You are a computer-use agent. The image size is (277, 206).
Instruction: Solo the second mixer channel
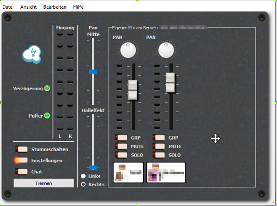point(160,155)
